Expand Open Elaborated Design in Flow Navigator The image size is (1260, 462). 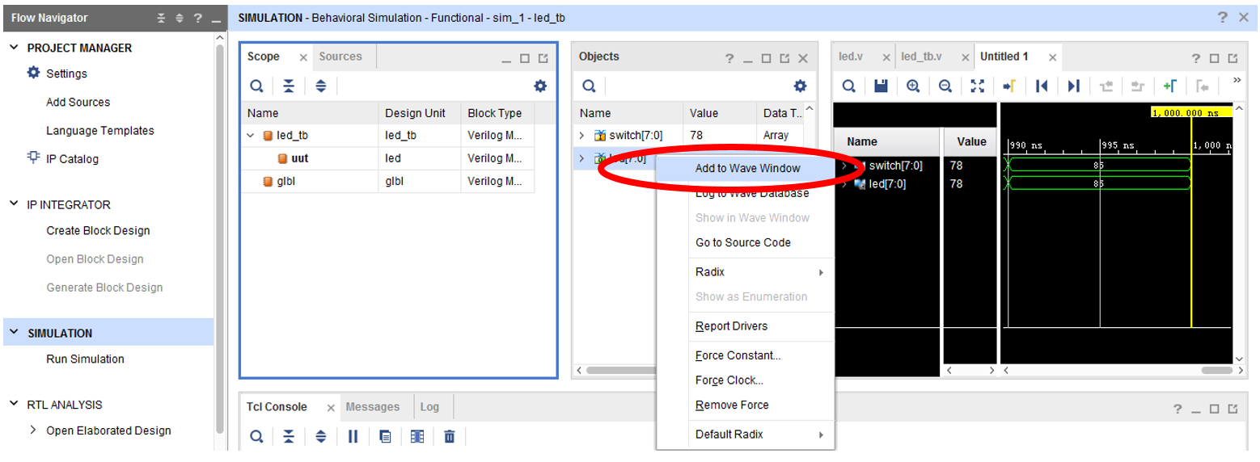click(x=32, y=430)
